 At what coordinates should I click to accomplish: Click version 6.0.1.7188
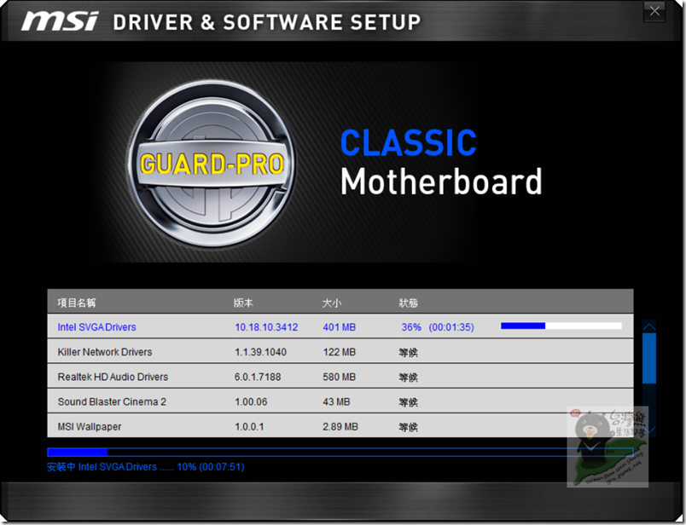(x=258, y=377)
